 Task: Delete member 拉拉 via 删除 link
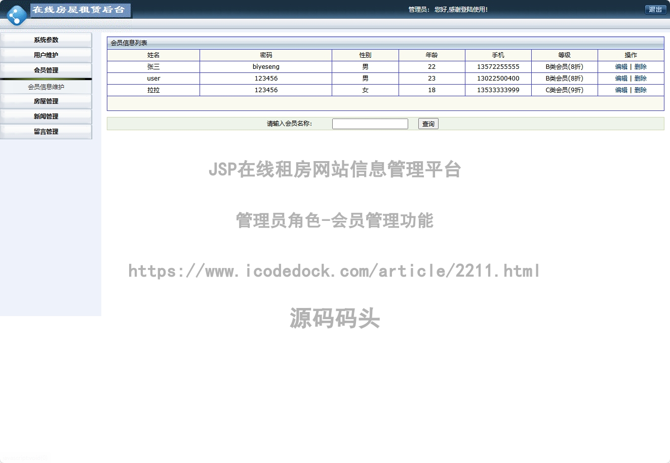(x=641, y=90)
